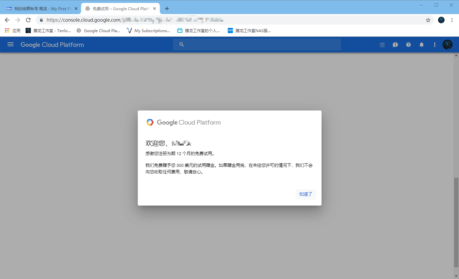
Task: Open the send feedback icon
Action: pyautogui.click(x=395, y=45)
